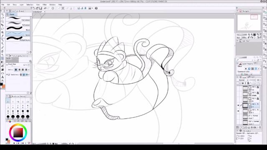Switch to the Eraser sub tool group tab

pyautogui.click(x=11, y=15)
